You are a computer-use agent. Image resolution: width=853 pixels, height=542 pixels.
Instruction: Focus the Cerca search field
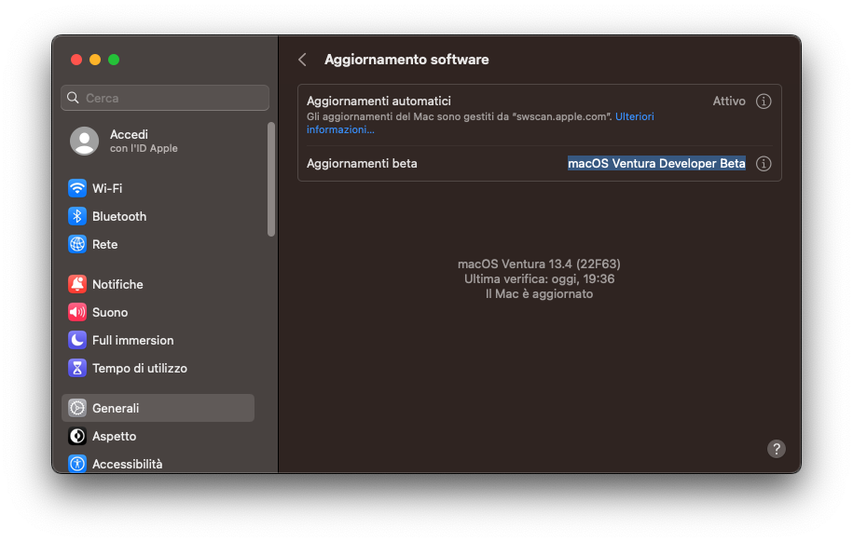click(x=165, y=98)
